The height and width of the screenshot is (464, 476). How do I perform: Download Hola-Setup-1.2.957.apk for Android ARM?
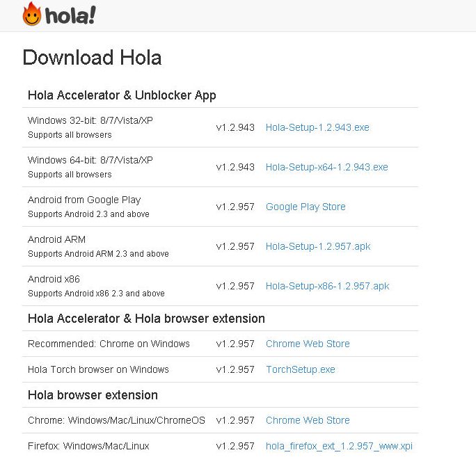(x=318, y=246)
